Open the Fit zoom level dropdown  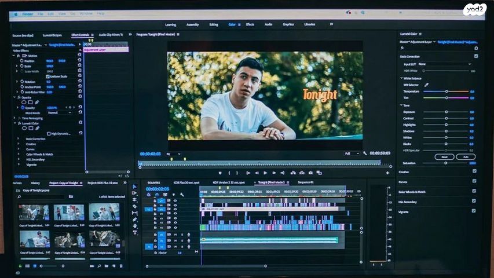[x=173, y=154]
